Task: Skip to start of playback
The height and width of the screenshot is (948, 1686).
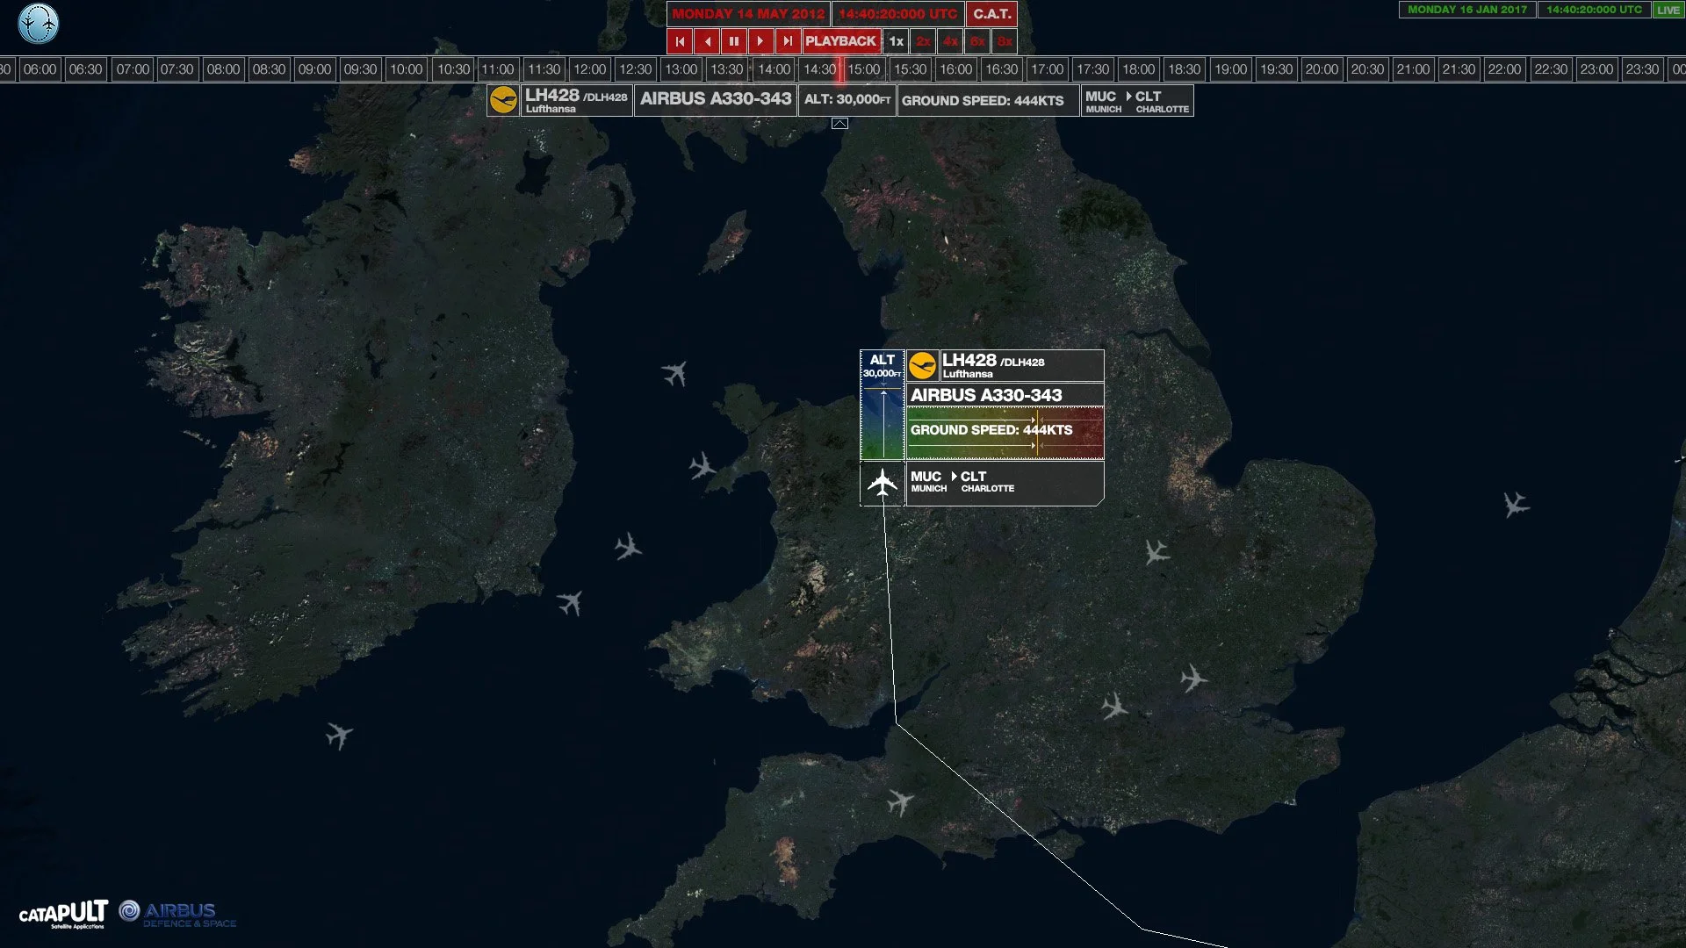Action: (x=680, y=41)
